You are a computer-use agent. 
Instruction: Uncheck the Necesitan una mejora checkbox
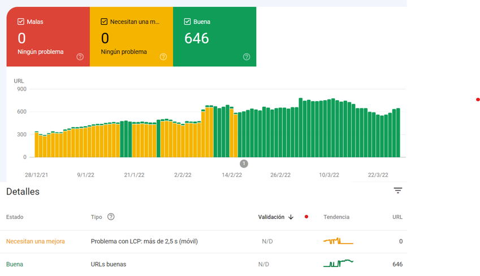(x=104, y=21)
